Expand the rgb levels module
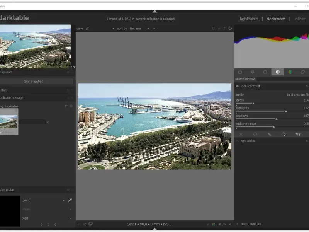309x232 pixels. (x=248, y=141)
